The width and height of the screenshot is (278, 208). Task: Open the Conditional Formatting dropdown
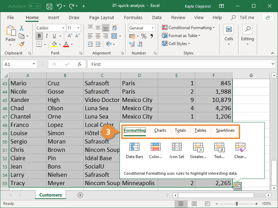[x=188, y=28]
